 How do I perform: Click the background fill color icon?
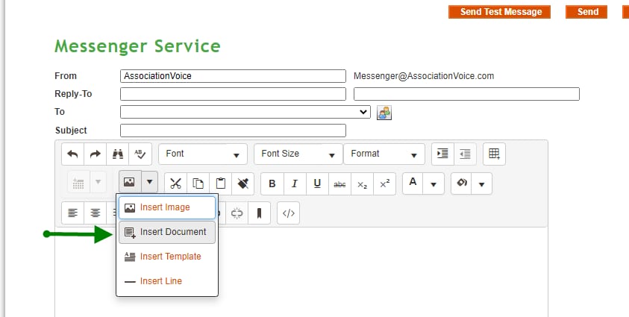(x=461, y=183)
